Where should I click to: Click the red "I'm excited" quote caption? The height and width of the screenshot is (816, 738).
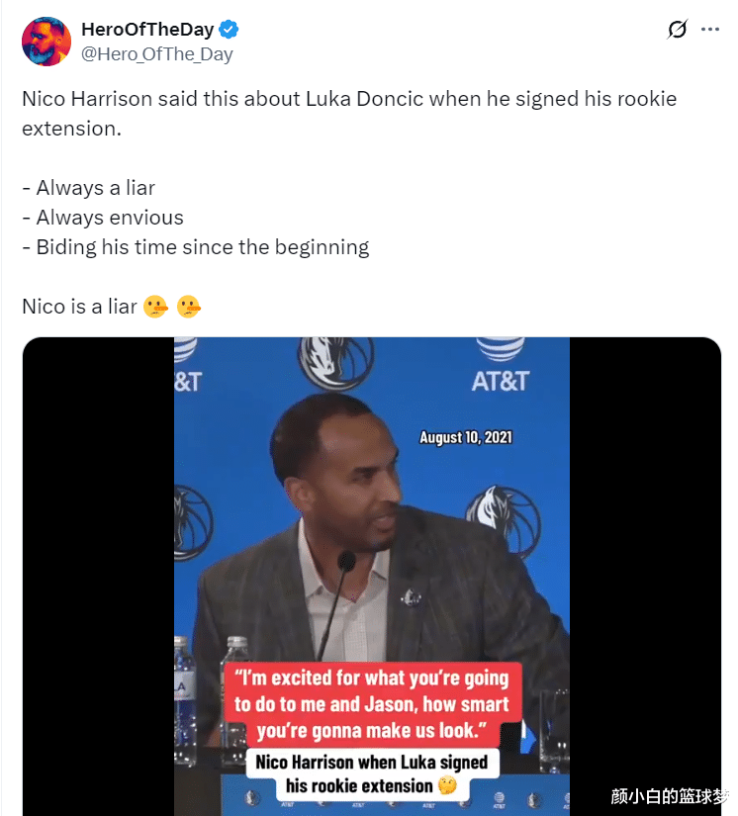click(372, 704)
